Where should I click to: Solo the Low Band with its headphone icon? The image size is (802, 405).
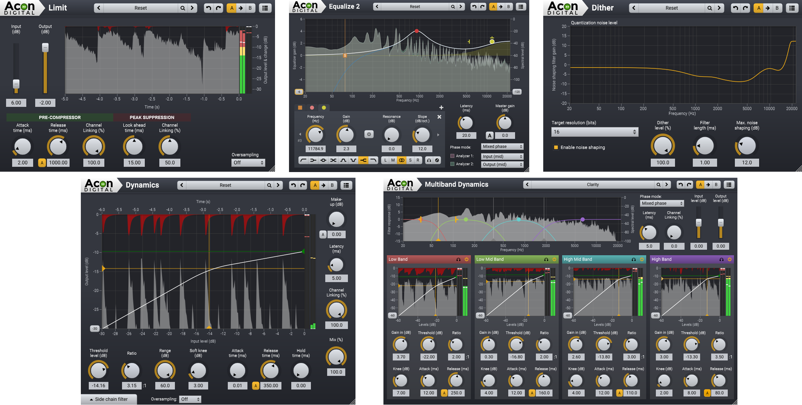[458, 259]
